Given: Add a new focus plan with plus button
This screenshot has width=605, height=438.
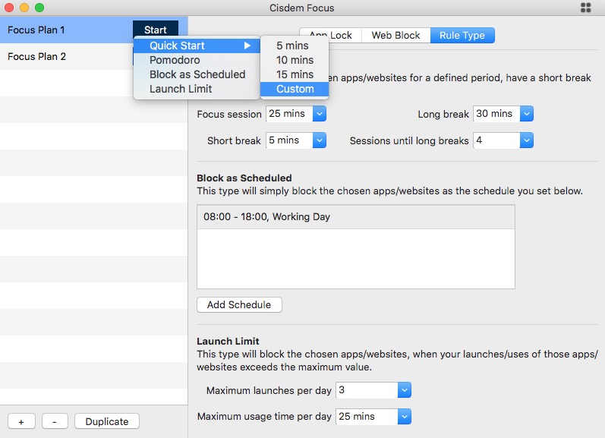Looking at the screenshot, I should (21, 421).
